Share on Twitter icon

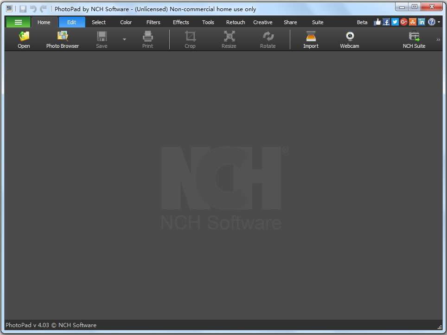tap(395, 22)
